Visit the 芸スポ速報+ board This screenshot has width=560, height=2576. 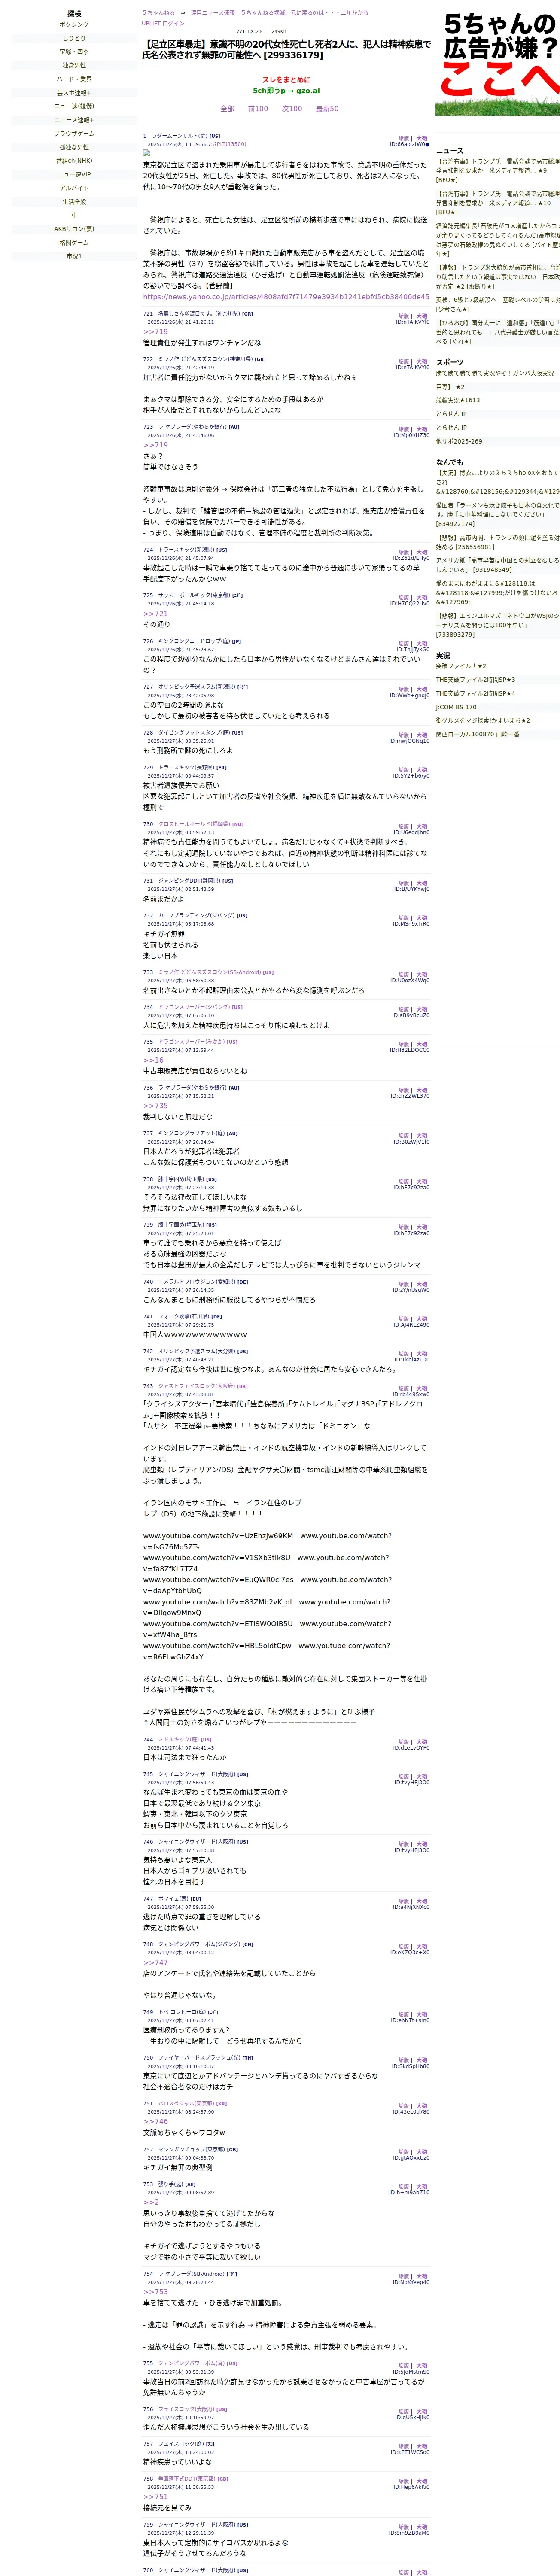[x=74, y=93]
